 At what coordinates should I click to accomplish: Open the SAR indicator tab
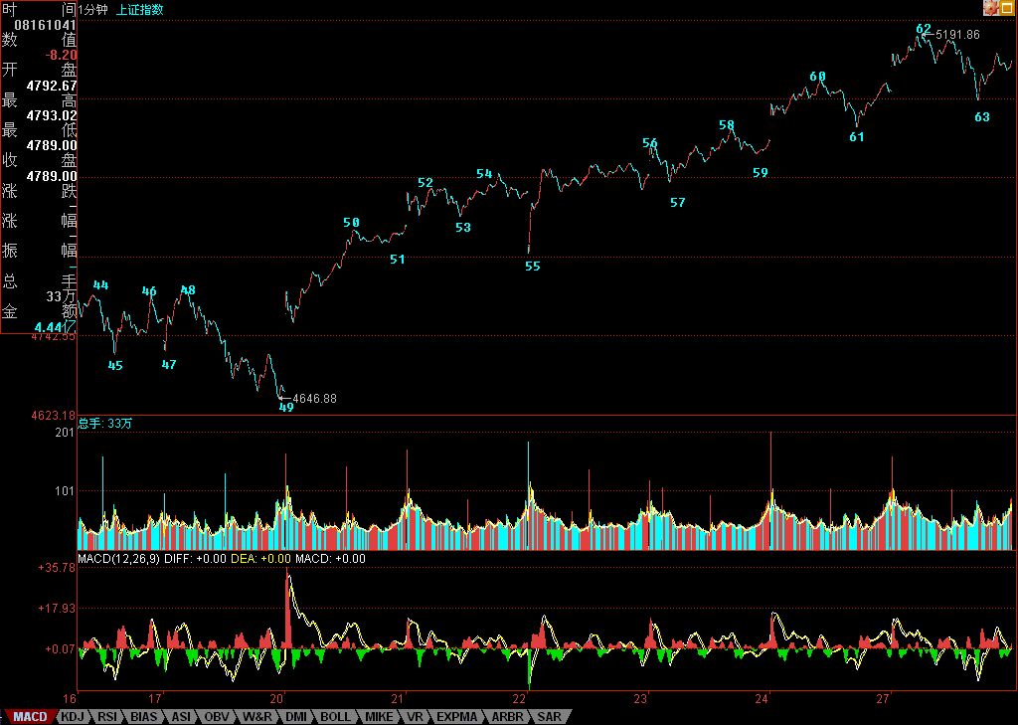click(549, 716)
